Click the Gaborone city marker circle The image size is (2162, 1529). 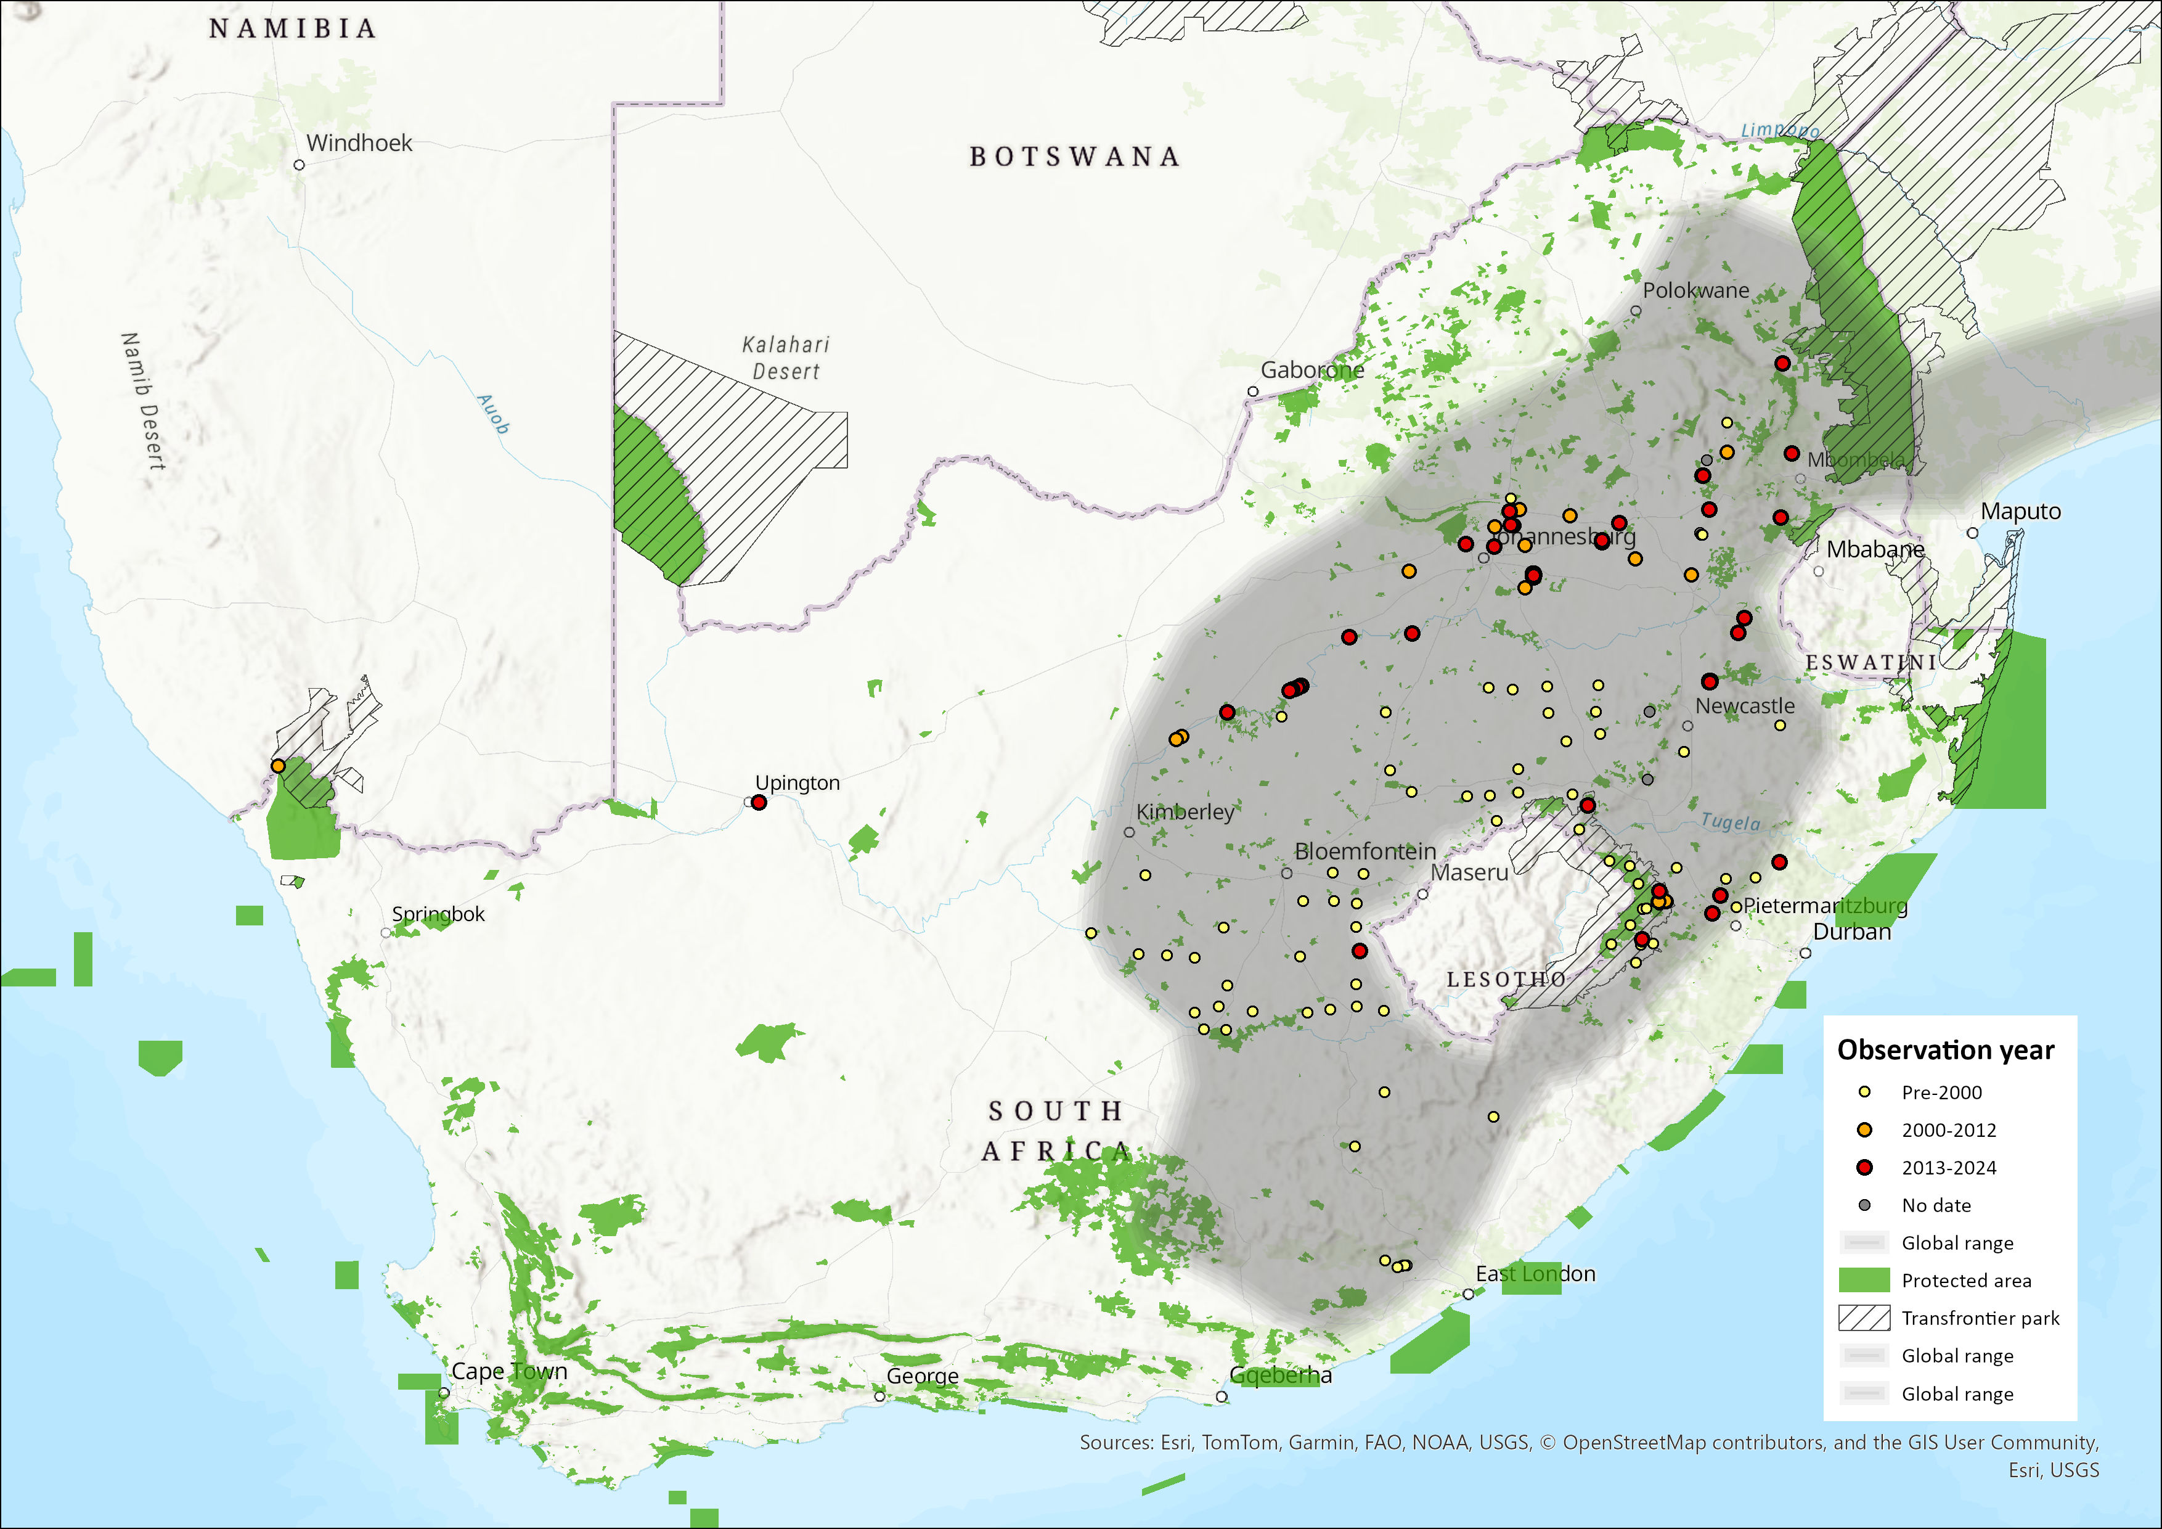coord(1252,392)
